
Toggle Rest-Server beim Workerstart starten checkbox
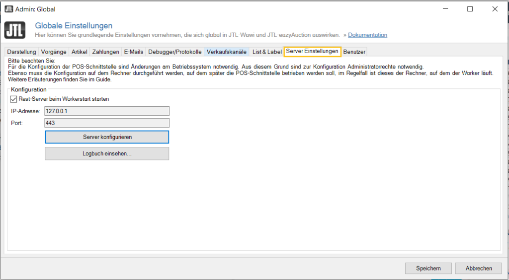[x=13, y=99]
